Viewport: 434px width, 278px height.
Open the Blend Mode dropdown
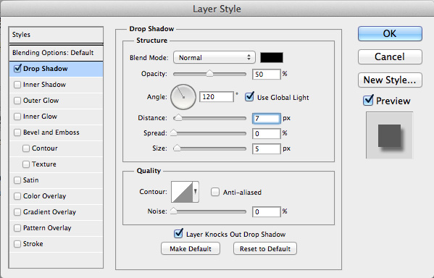coord(214,57)
